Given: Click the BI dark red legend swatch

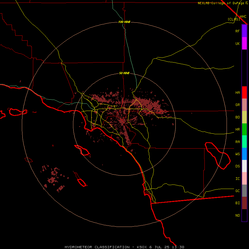Looking at the screenshot, I should point(244,203).
